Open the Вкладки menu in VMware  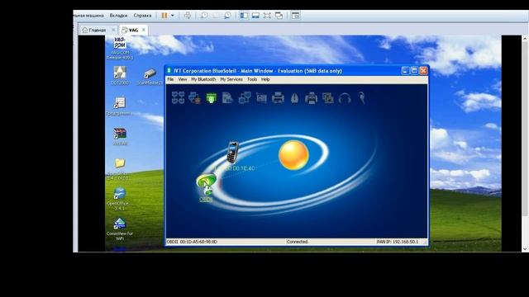(118, 16)
